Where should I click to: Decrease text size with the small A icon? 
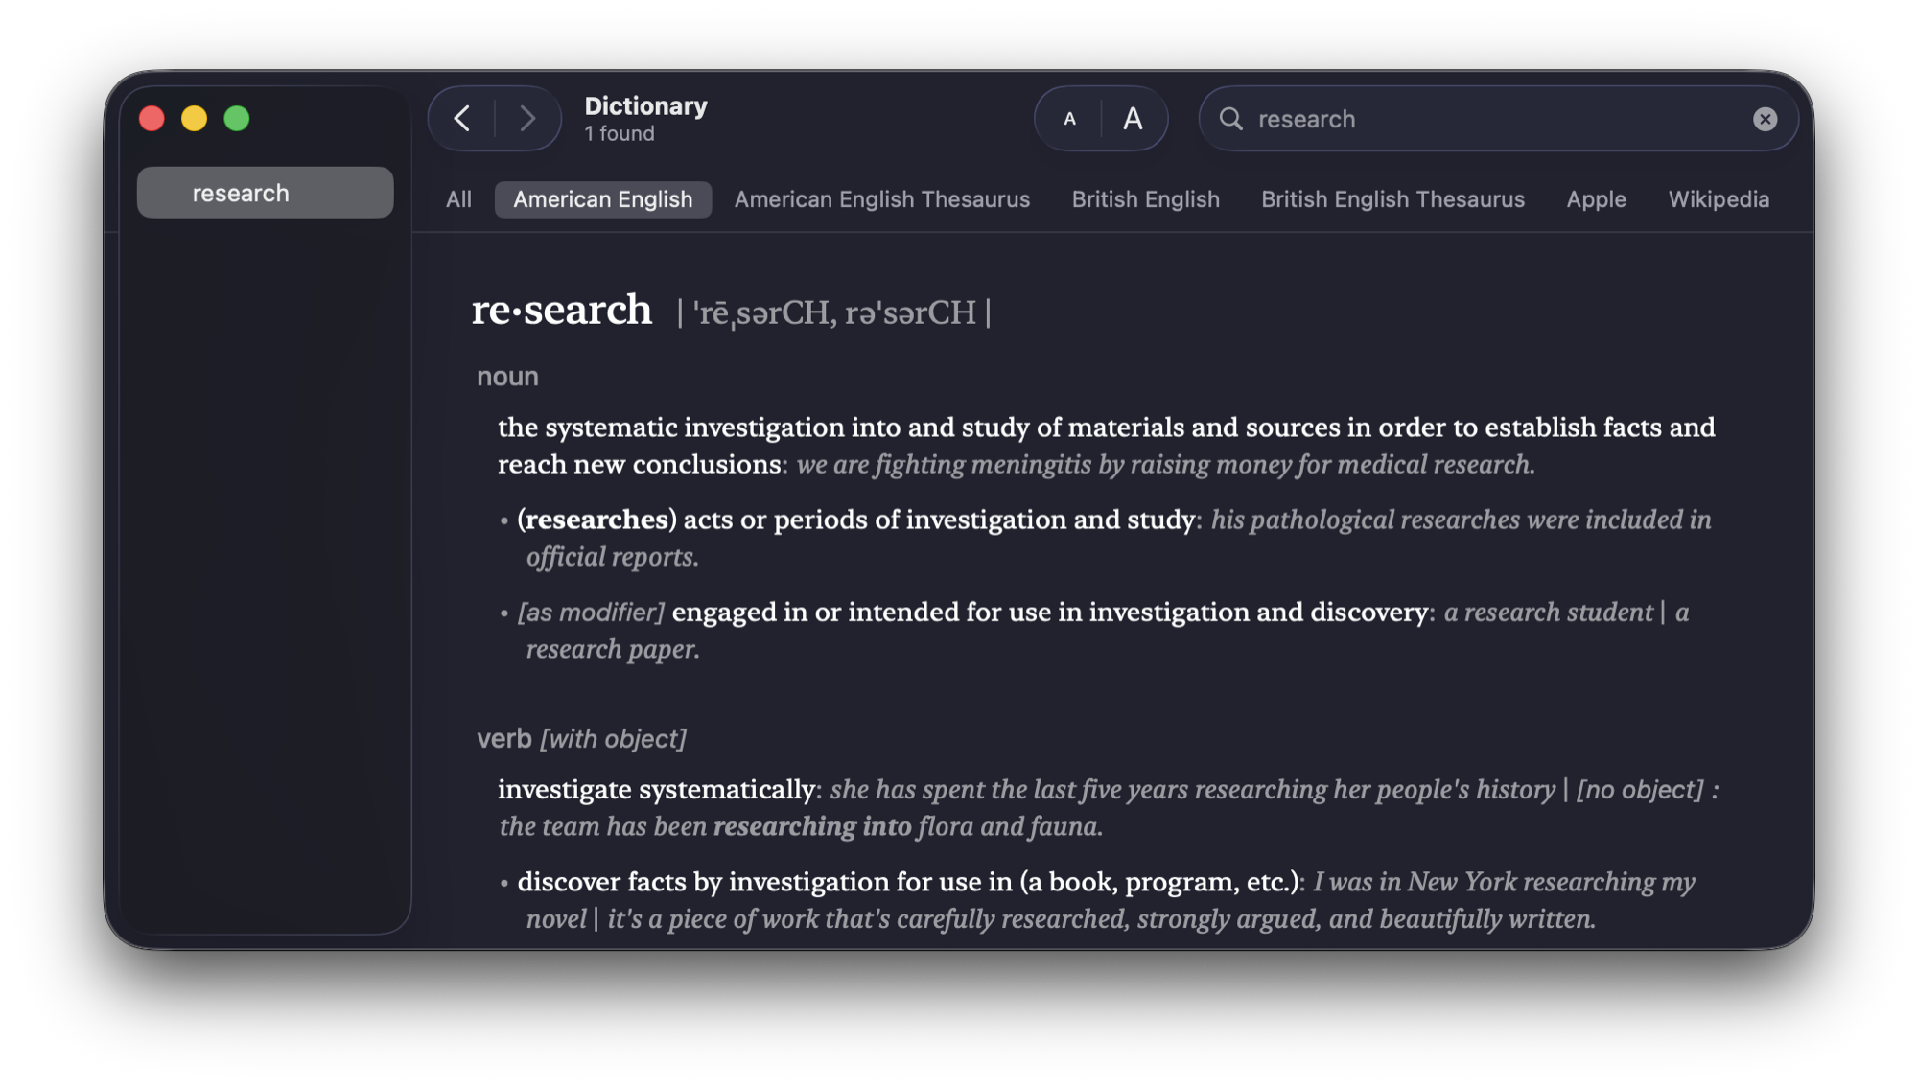[1069, 118]
